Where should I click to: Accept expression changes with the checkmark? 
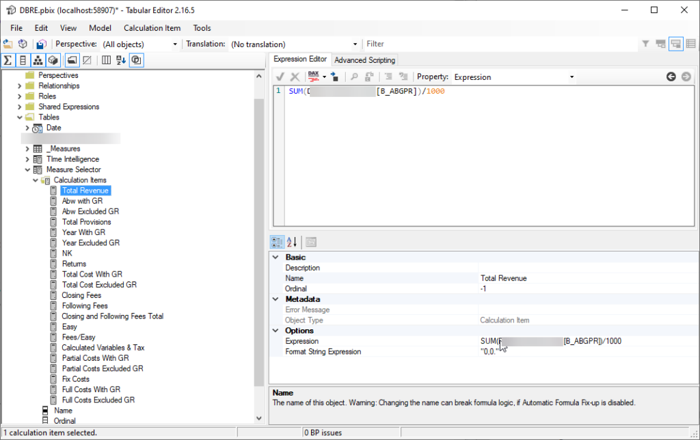click(280, 77)
